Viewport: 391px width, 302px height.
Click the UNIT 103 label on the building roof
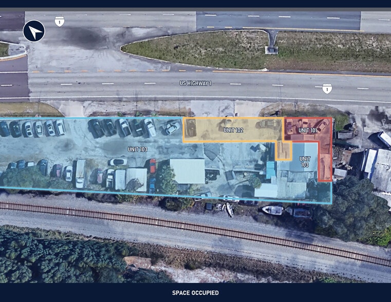305,162
